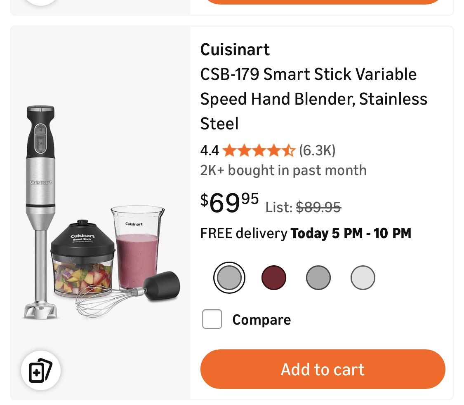Image resolution: width=464 pixels, height=405 pixels.
Task: Select the burgundy color swatch
Action: (274, 277)
